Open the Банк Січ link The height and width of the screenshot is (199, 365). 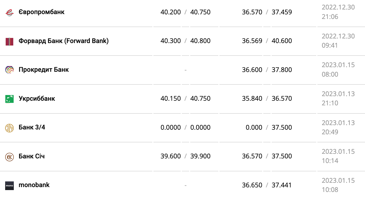(32, 156)
